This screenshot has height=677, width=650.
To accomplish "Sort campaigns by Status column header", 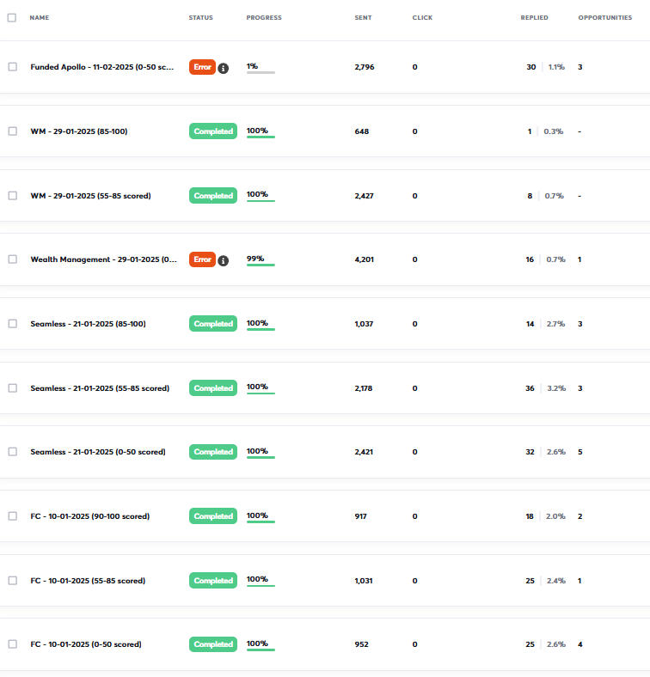I will (x=200, y=17).
